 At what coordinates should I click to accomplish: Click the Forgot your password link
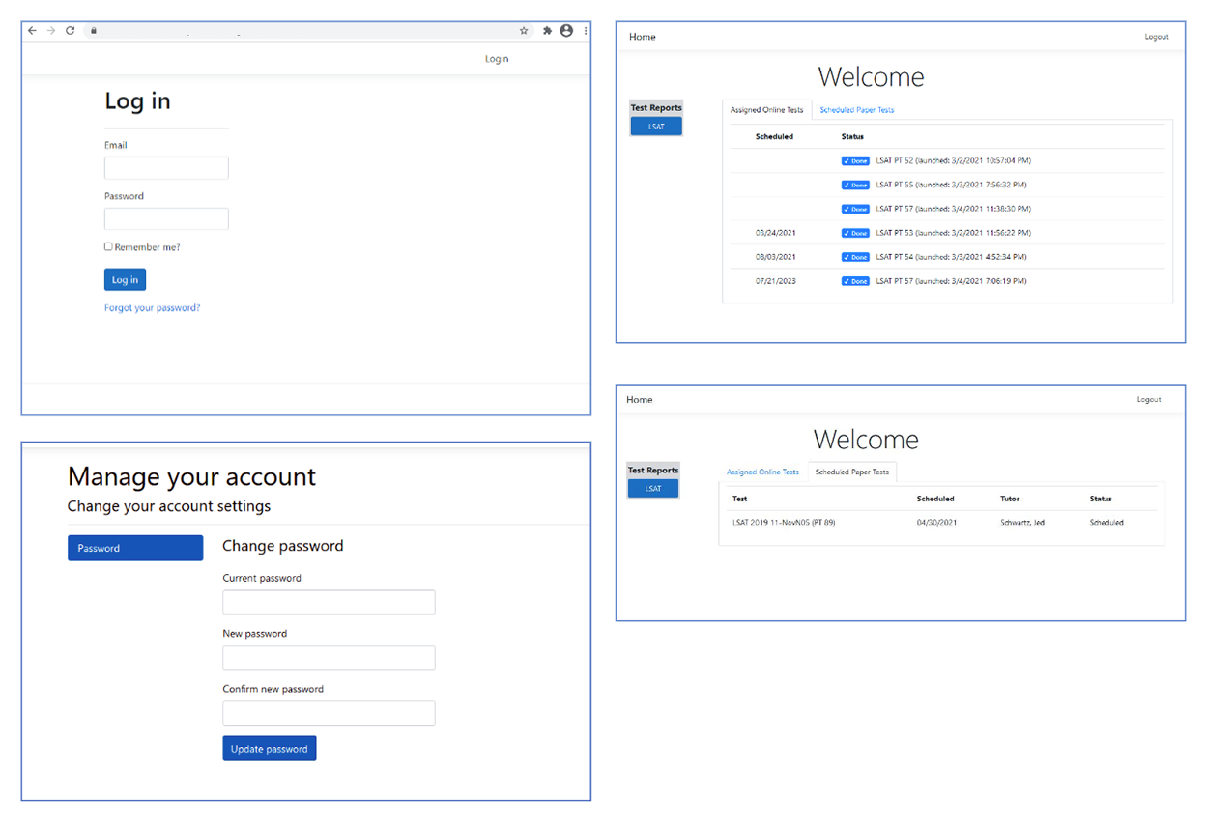[152, 308]
